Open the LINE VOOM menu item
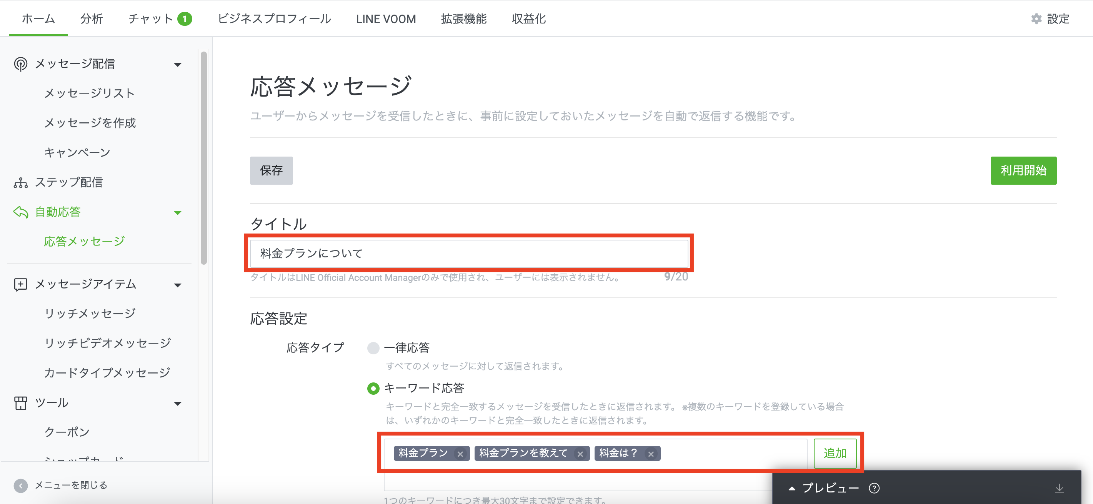 click(x=385, y=19)
